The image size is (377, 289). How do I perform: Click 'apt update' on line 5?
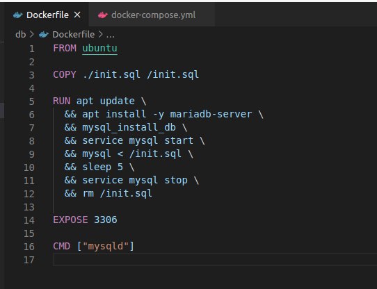coord(106,101)
